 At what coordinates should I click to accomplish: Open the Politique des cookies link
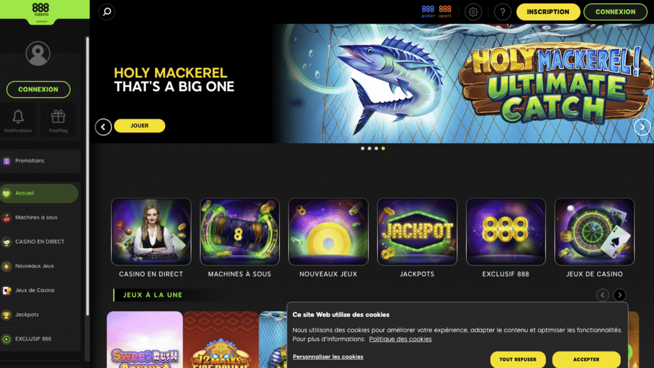tap(400, 339)
